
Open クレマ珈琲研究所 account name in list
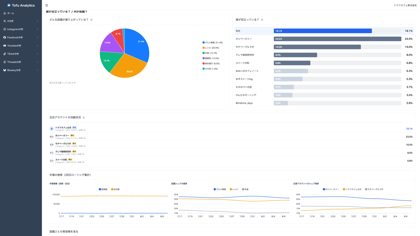[x=63, y=152]
